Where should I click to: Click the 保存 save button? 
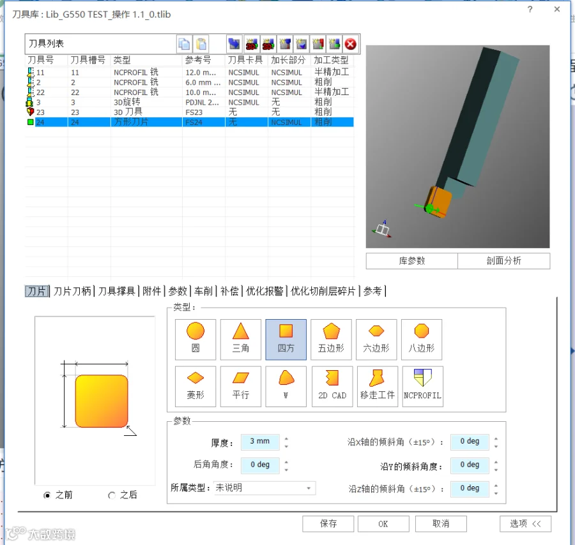pos(328,524)
